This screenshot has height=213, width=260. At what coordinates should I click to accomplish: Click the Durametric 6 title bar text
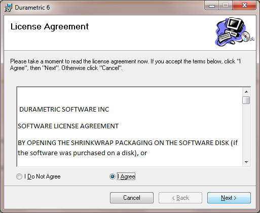pos(32,8)
